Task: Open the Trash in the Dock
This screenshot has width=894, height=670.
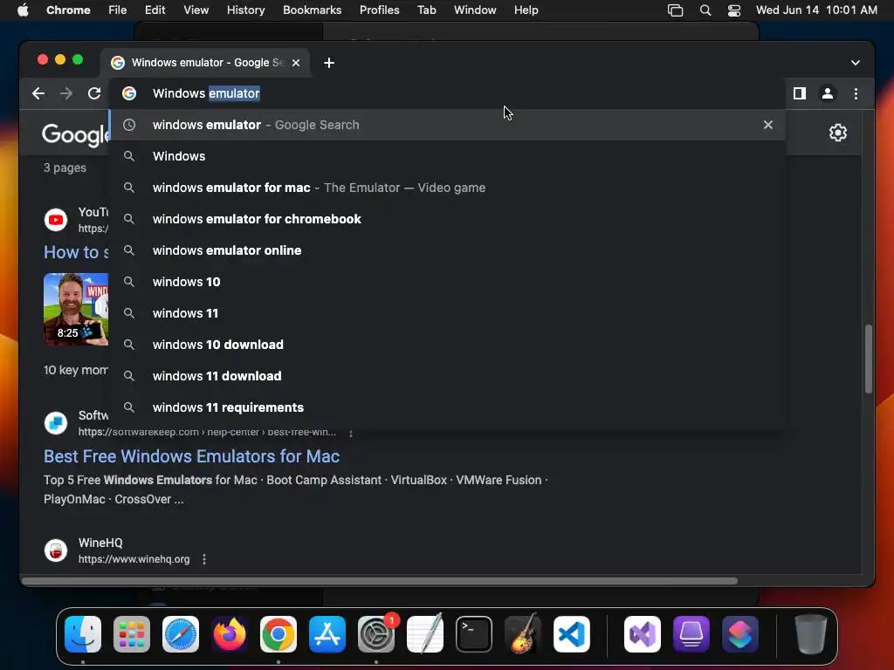Action: tap(810, 634)
